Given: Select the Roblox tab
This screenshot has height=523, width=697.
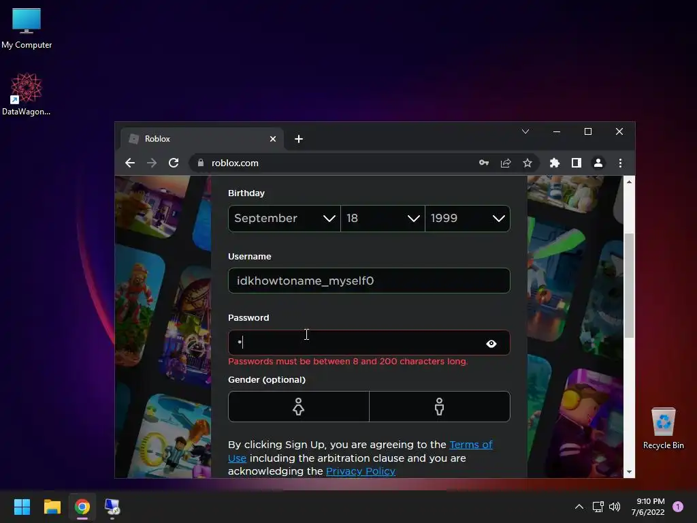Looking at the screenshot, I should click(203, 139).
